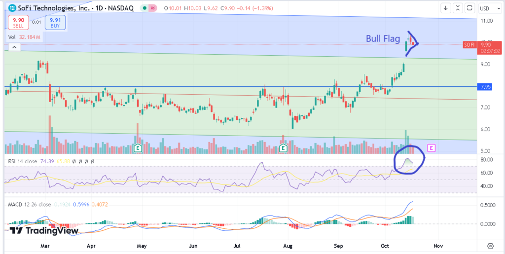
Task: Select the MACD 12 26 close legend
Action: point(29,204)
